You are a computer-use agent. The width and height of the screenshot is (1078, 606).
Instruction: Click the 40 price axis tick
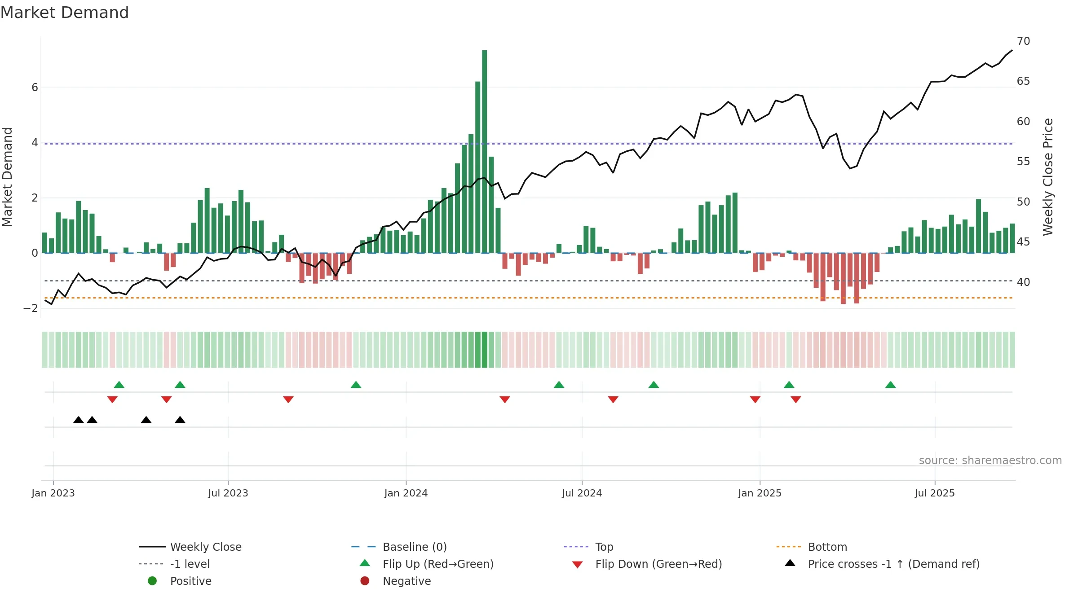coord(1024,282)
